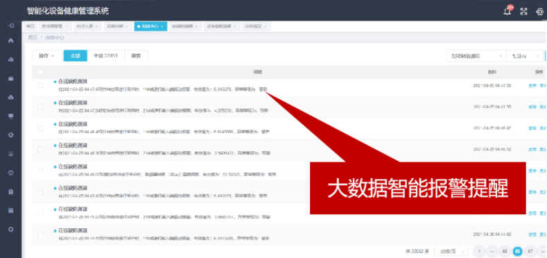Image resolution: width=547 pixels, height=258 pixels.
Task: Select the monitor screen icon in sidebar
Action: coord(11,116)
